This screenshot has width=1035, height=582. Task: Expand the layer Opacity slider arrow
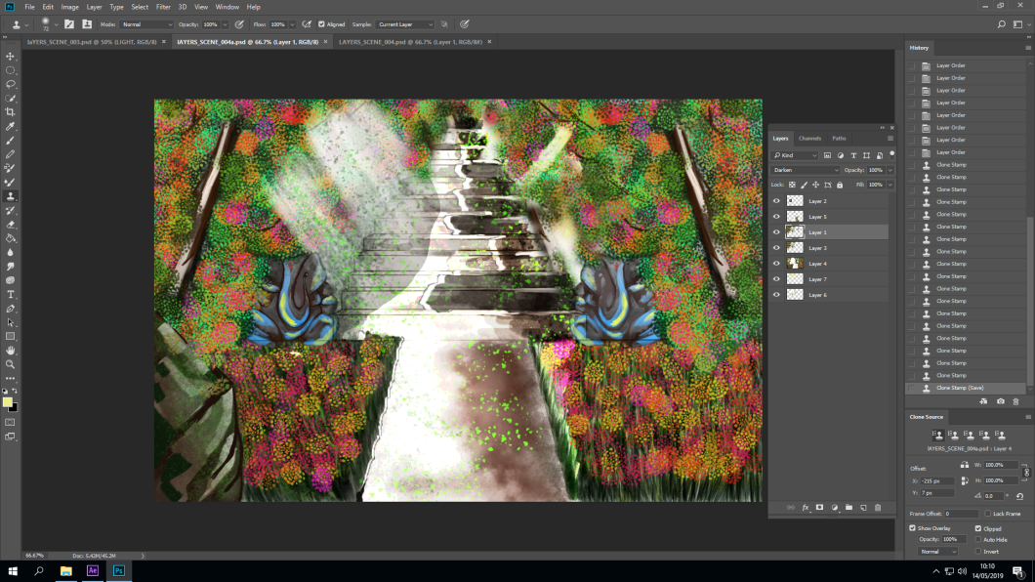(890, 170)
